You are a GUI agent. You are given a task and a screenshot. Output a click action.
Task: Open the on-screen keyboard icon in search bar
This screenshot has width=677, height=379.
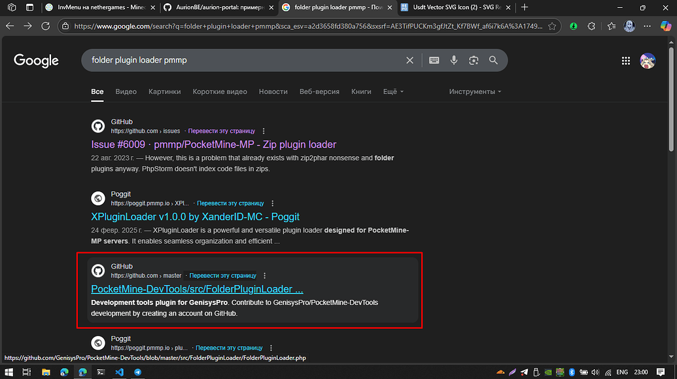click(433, 59)
